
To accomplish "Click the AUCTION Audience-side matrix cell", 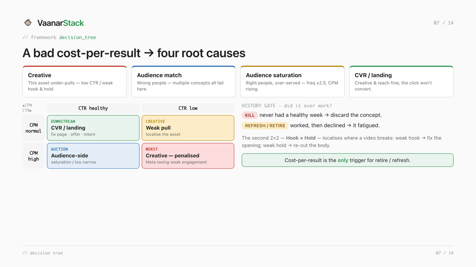I will click(93, 156).
